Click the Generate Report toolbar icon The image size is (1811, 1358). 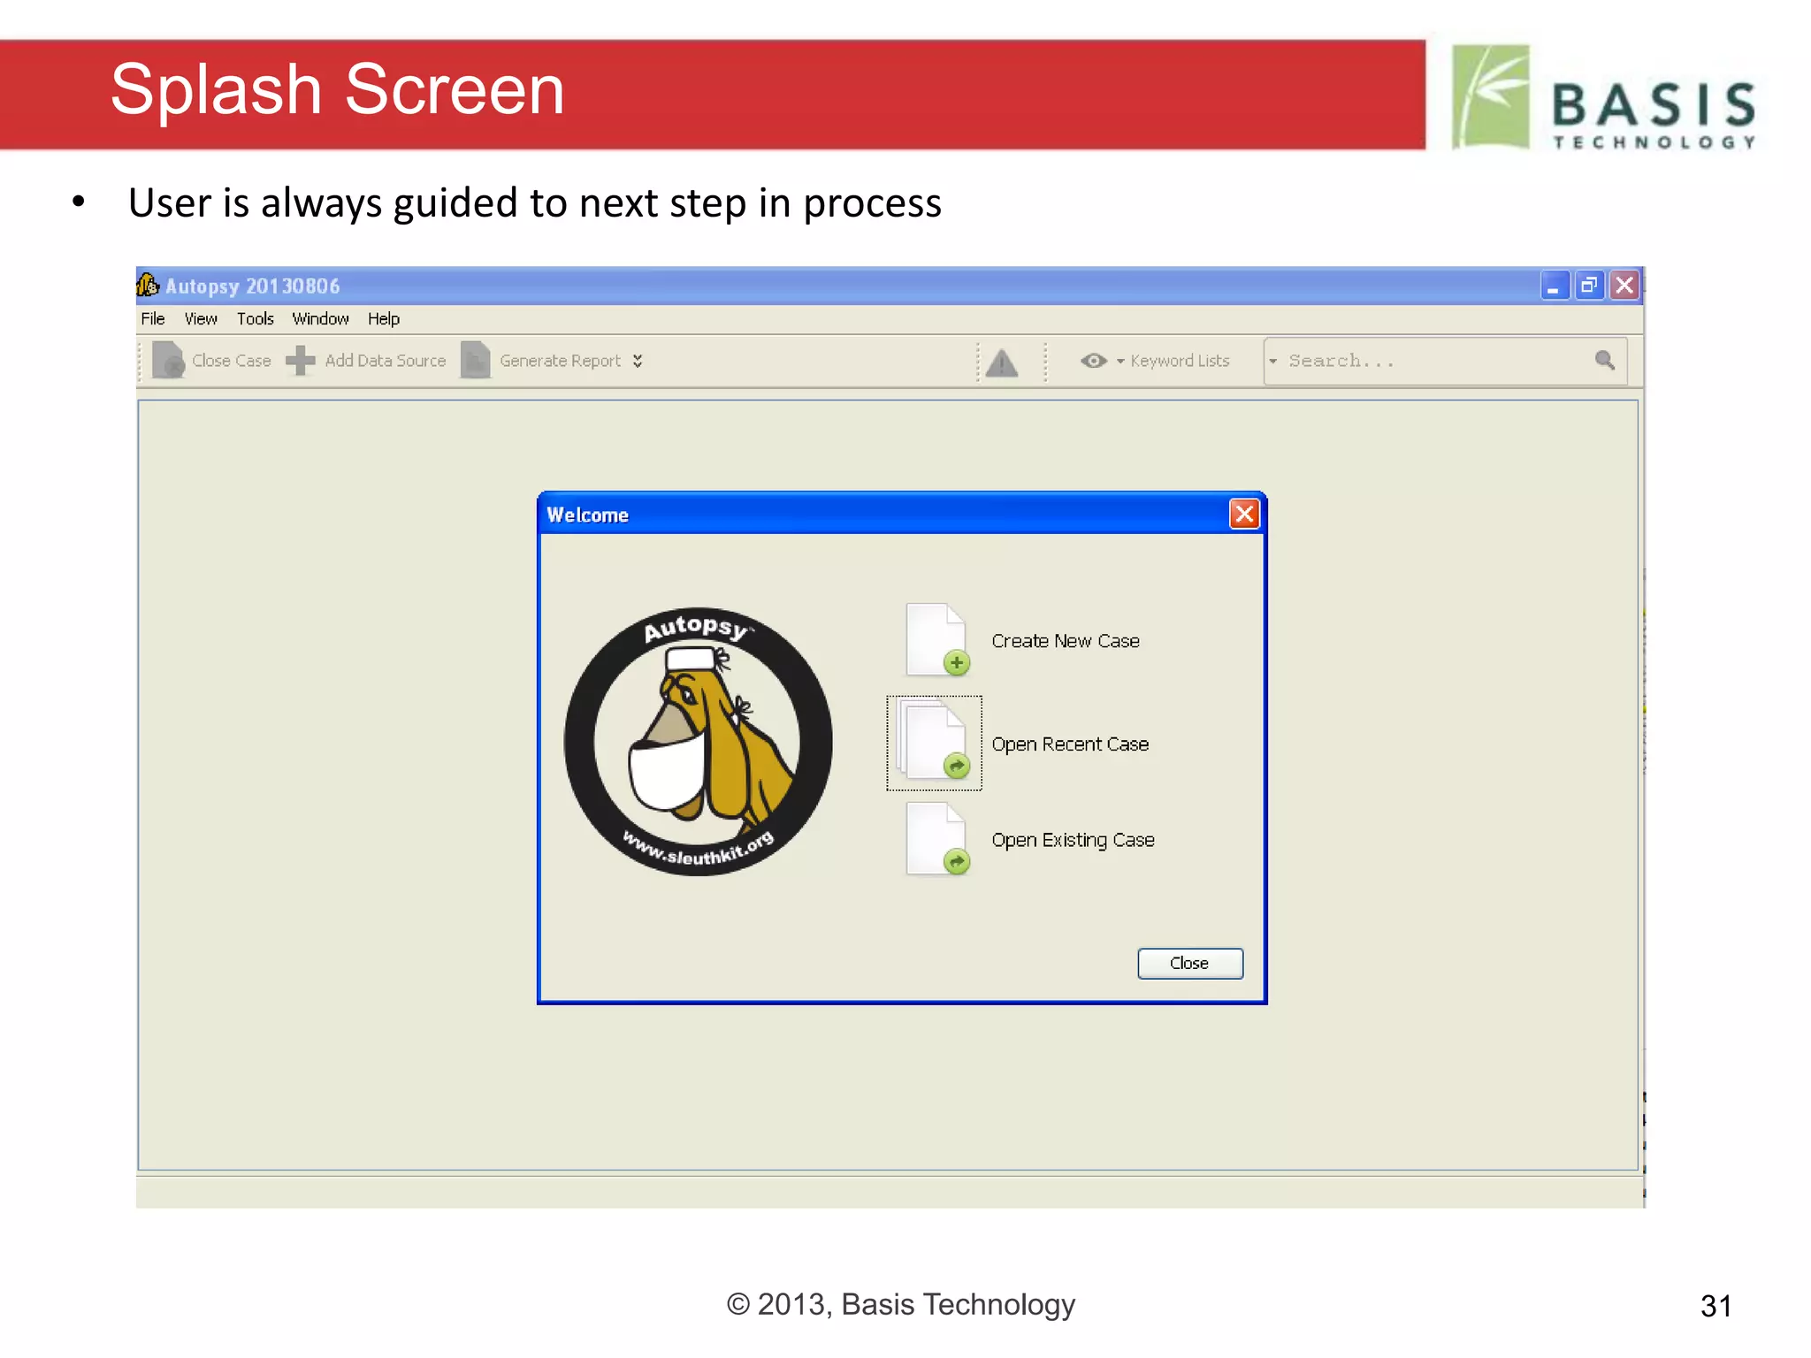pos(475,360)
